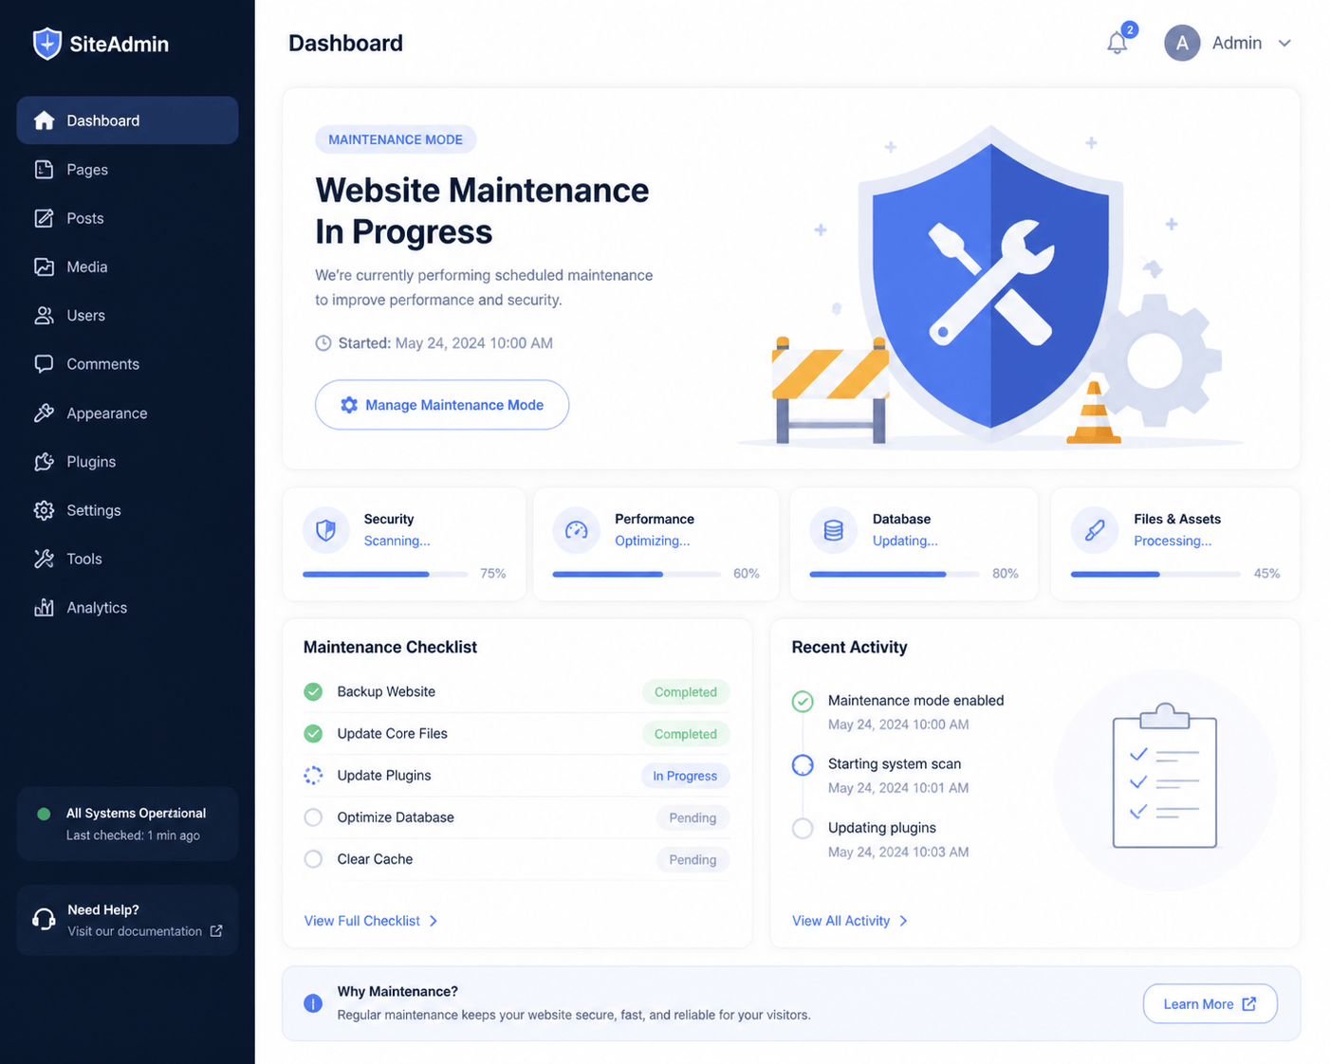Image resolution: width=1330 pixels, height=1064 pixels.
Task: Click the SiteAdmin shield logo
Action: 46,44
